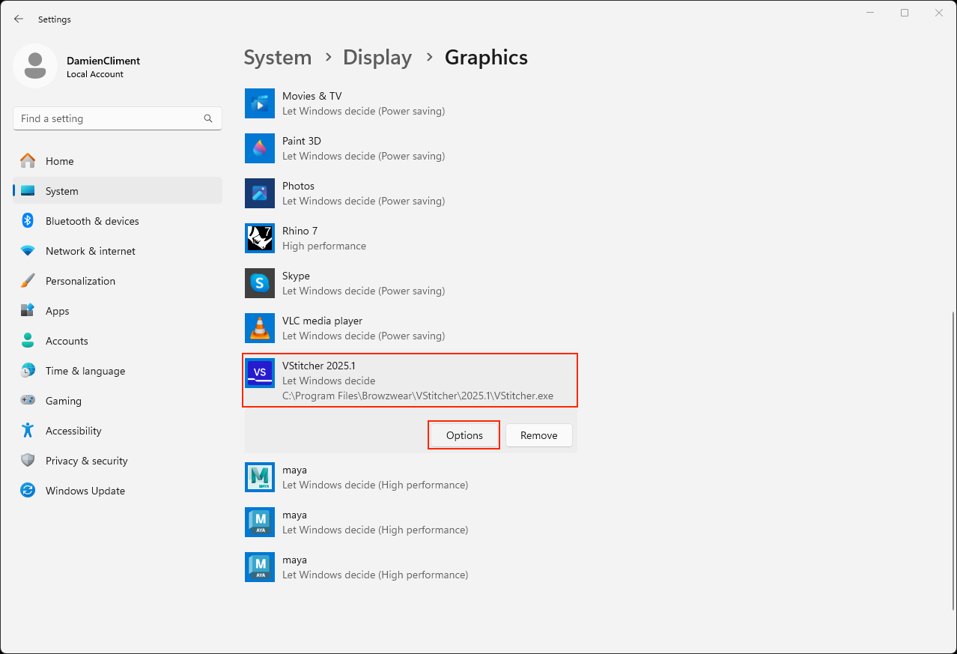Select System in the sidebar
Image resolution: width=957 pixels, height=654 pixels.
pyautogui.click(x=118, y=191)
